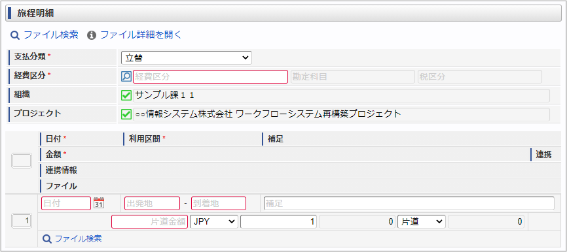The image size is (567, 252).
Task: Click the row number 1 button
Action: 22,221
